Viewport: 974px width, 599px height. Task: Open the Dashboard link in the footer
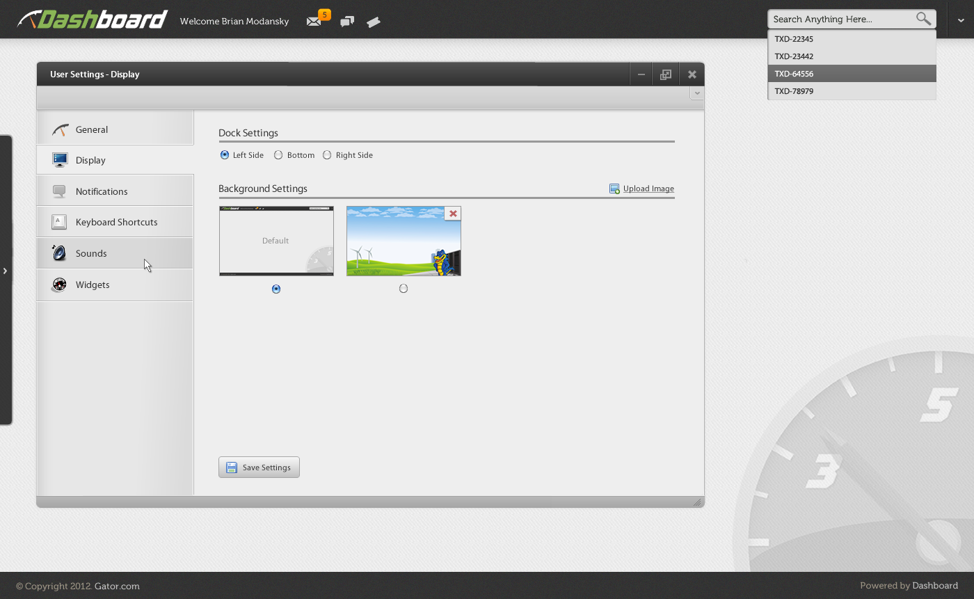(935, 586)
